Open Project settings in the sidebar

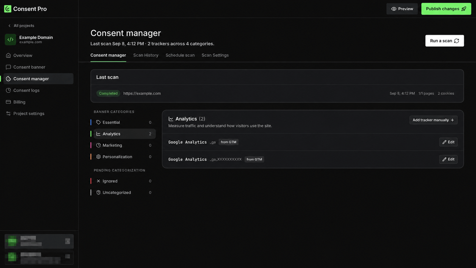point(38,113)
